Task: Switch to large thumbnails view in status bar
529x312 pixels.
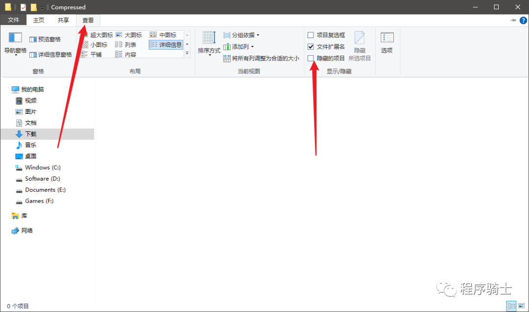Action: coord(521,306)
